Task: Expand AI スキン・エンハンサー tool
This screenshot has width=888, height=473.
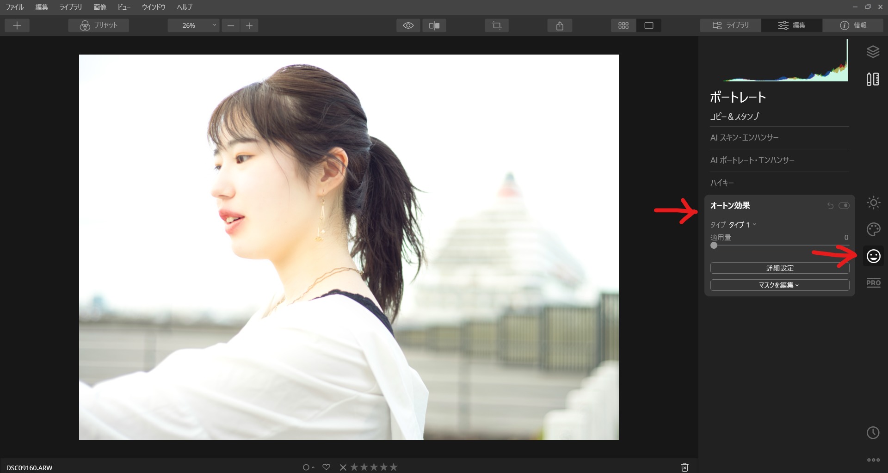Action: (x=744, y=138)
